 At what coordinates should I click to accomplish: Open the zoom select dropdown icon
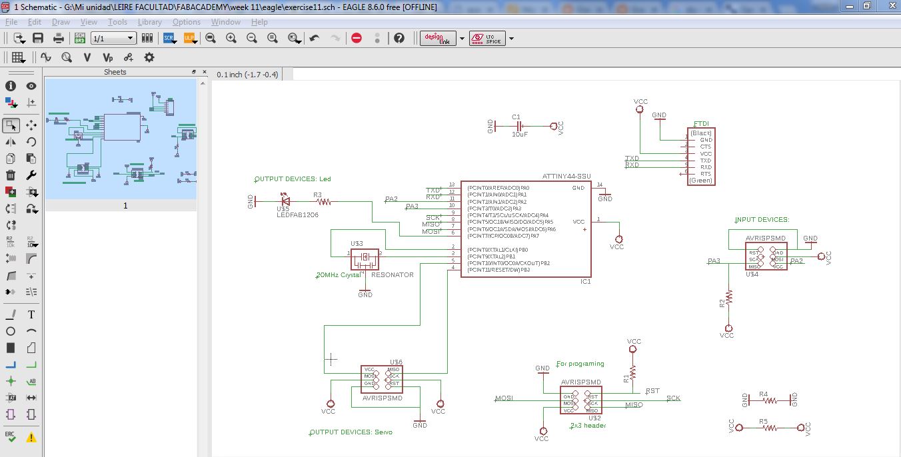[294, 38]
